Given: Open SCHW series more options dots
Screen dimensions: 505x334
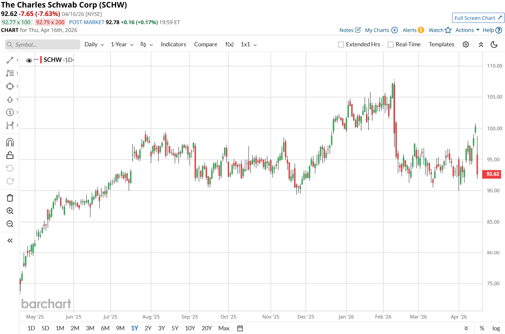Looking at the screenshot, I should [x=36, y=60].
